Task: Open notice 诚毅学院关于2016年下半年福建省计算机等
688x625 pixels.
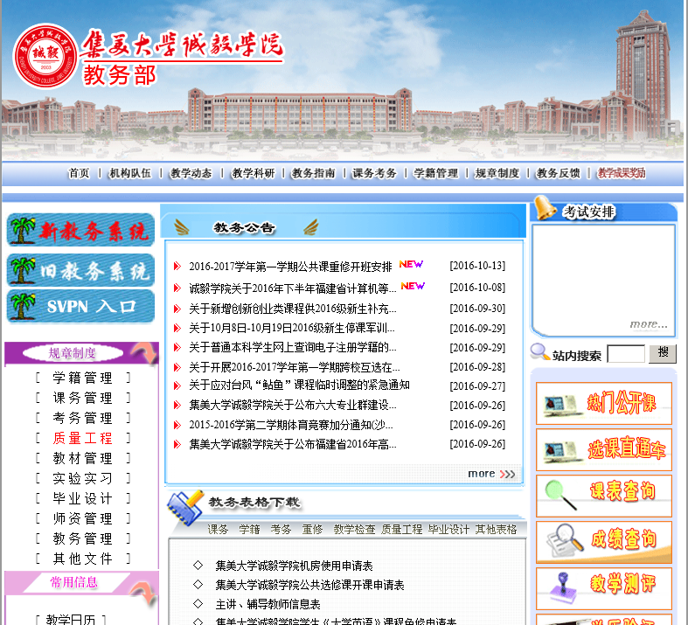Action: coord(293,288)
